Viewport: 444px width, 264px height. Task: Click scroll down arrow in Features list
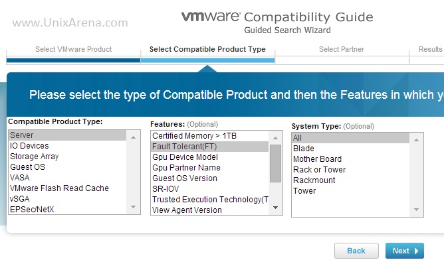pos(275,208)
